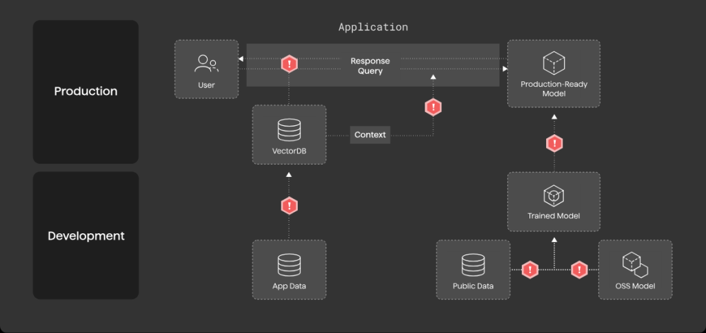706x333 pixels.
Task: Click the Production panel on the left
Action: pyautogui.click(x=85, y=92)
